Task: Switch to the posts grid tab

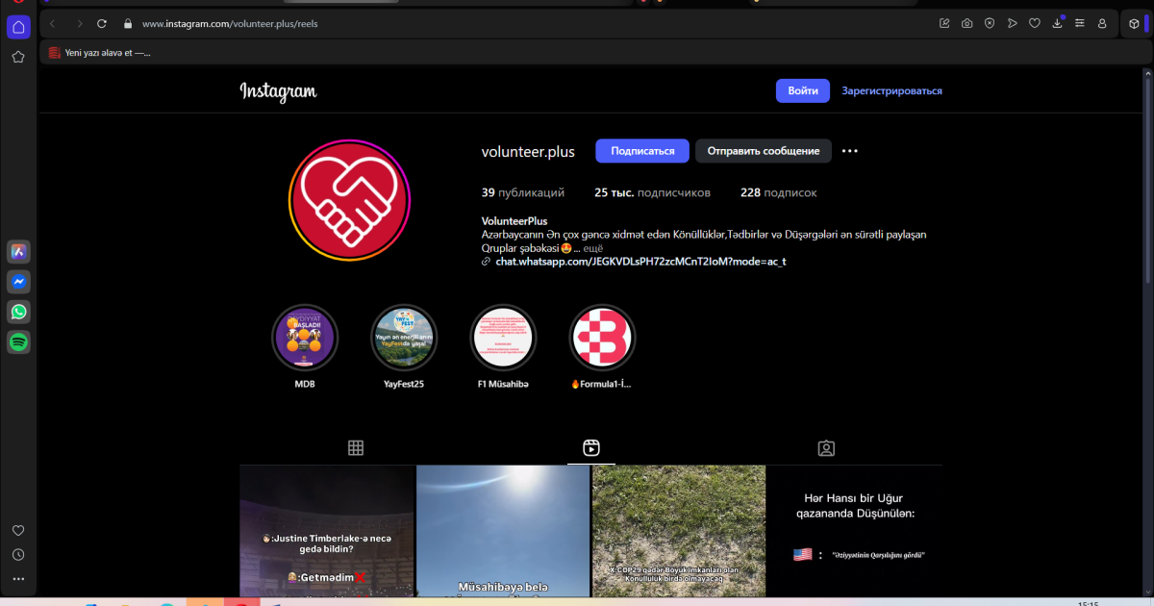Action: click(356, 447)
